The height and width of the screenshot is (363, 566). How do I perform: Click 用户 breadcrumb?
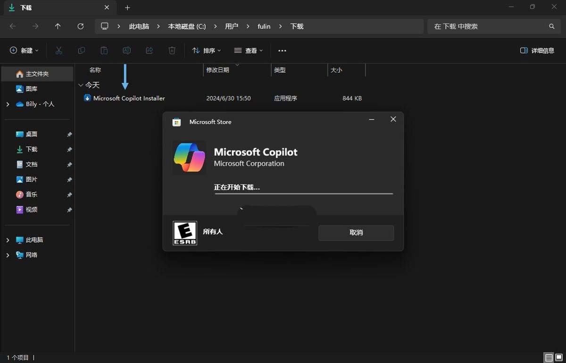click(232, 26)
